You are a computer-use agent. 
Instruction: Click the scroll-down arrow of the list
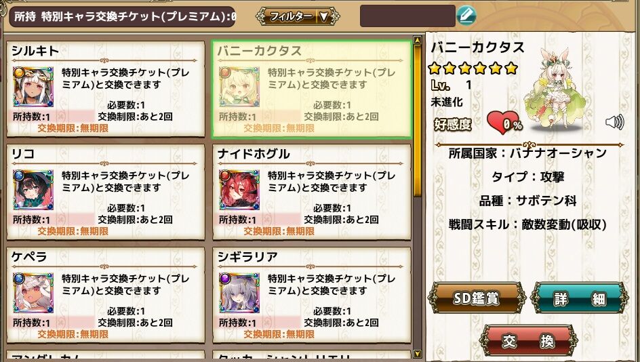click(x=417, y=354)
